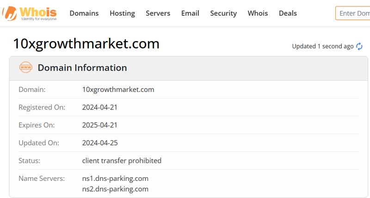This screenshot has width=370, height=198.
Task: Open the Whois menu item
Action: pos(258,13)
